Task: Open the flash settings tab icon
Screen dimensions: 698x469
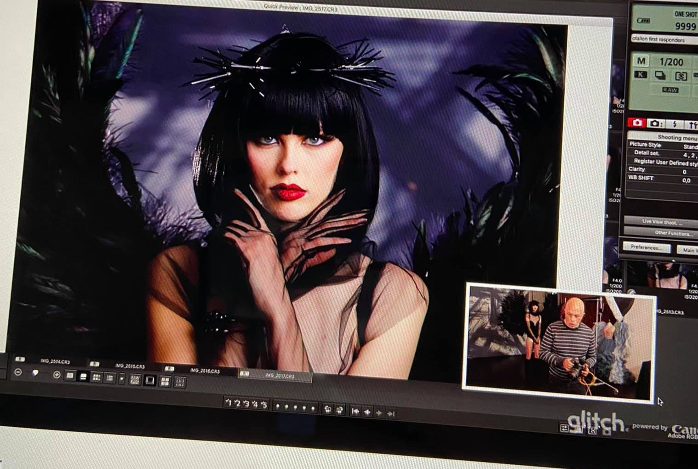Action: pyautogui.click(x=674, y=124)
